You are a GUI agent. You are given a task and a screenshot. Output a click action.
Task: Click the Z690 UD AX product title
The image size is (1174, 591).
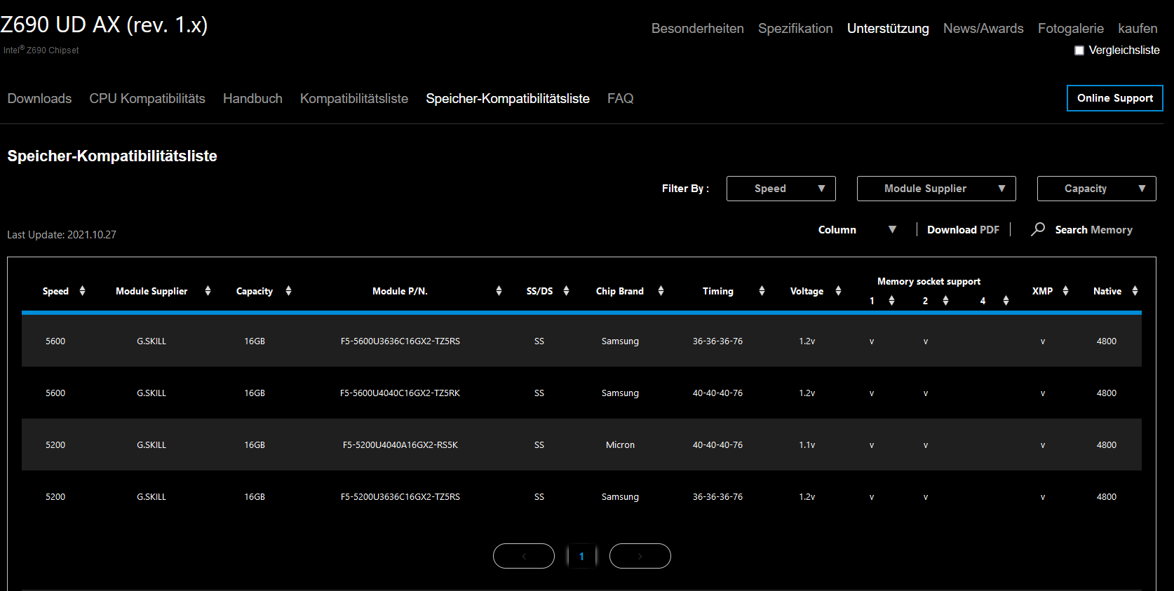[x=104, y=25]
